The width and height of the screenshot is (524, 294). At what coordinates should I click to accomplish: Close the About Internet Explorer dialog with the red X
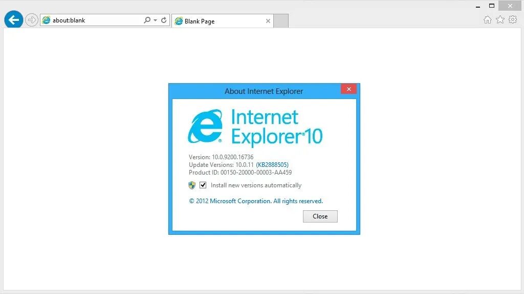point(348,89)
